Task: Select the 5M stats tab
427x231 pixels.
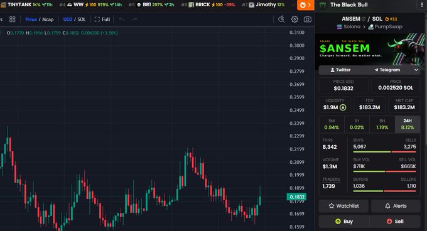Action: [x=332, y=124]
